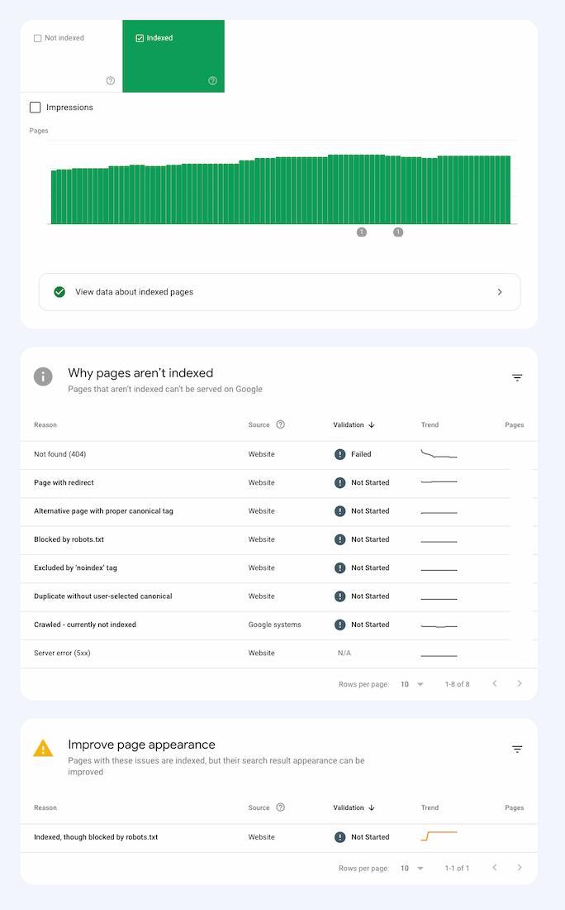Open the Not found (404) row
The width and height of the screenshot is (565, 910).
[x=278, y=455]
